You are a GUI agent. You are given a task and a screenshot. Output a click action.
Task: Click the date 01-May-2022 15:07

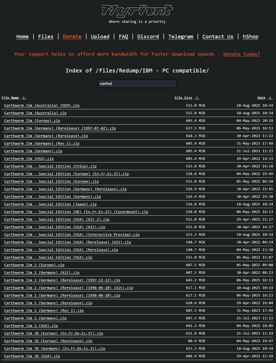[255, 257]
